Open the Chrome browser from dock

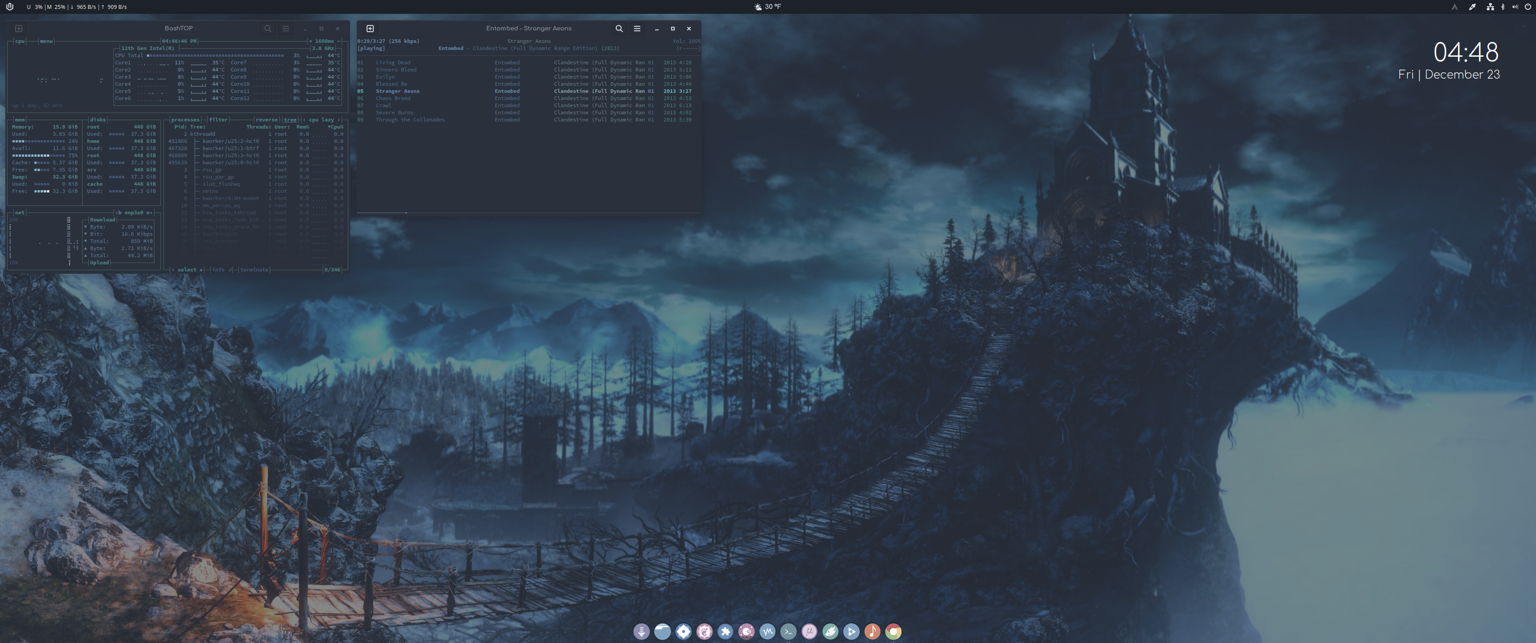point(893,631)
